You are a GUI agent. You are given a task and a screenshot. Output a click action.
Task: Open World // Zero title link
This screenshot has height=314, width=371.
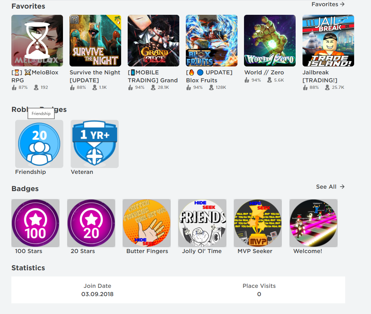pyautogui.click(x=264, y=72)
